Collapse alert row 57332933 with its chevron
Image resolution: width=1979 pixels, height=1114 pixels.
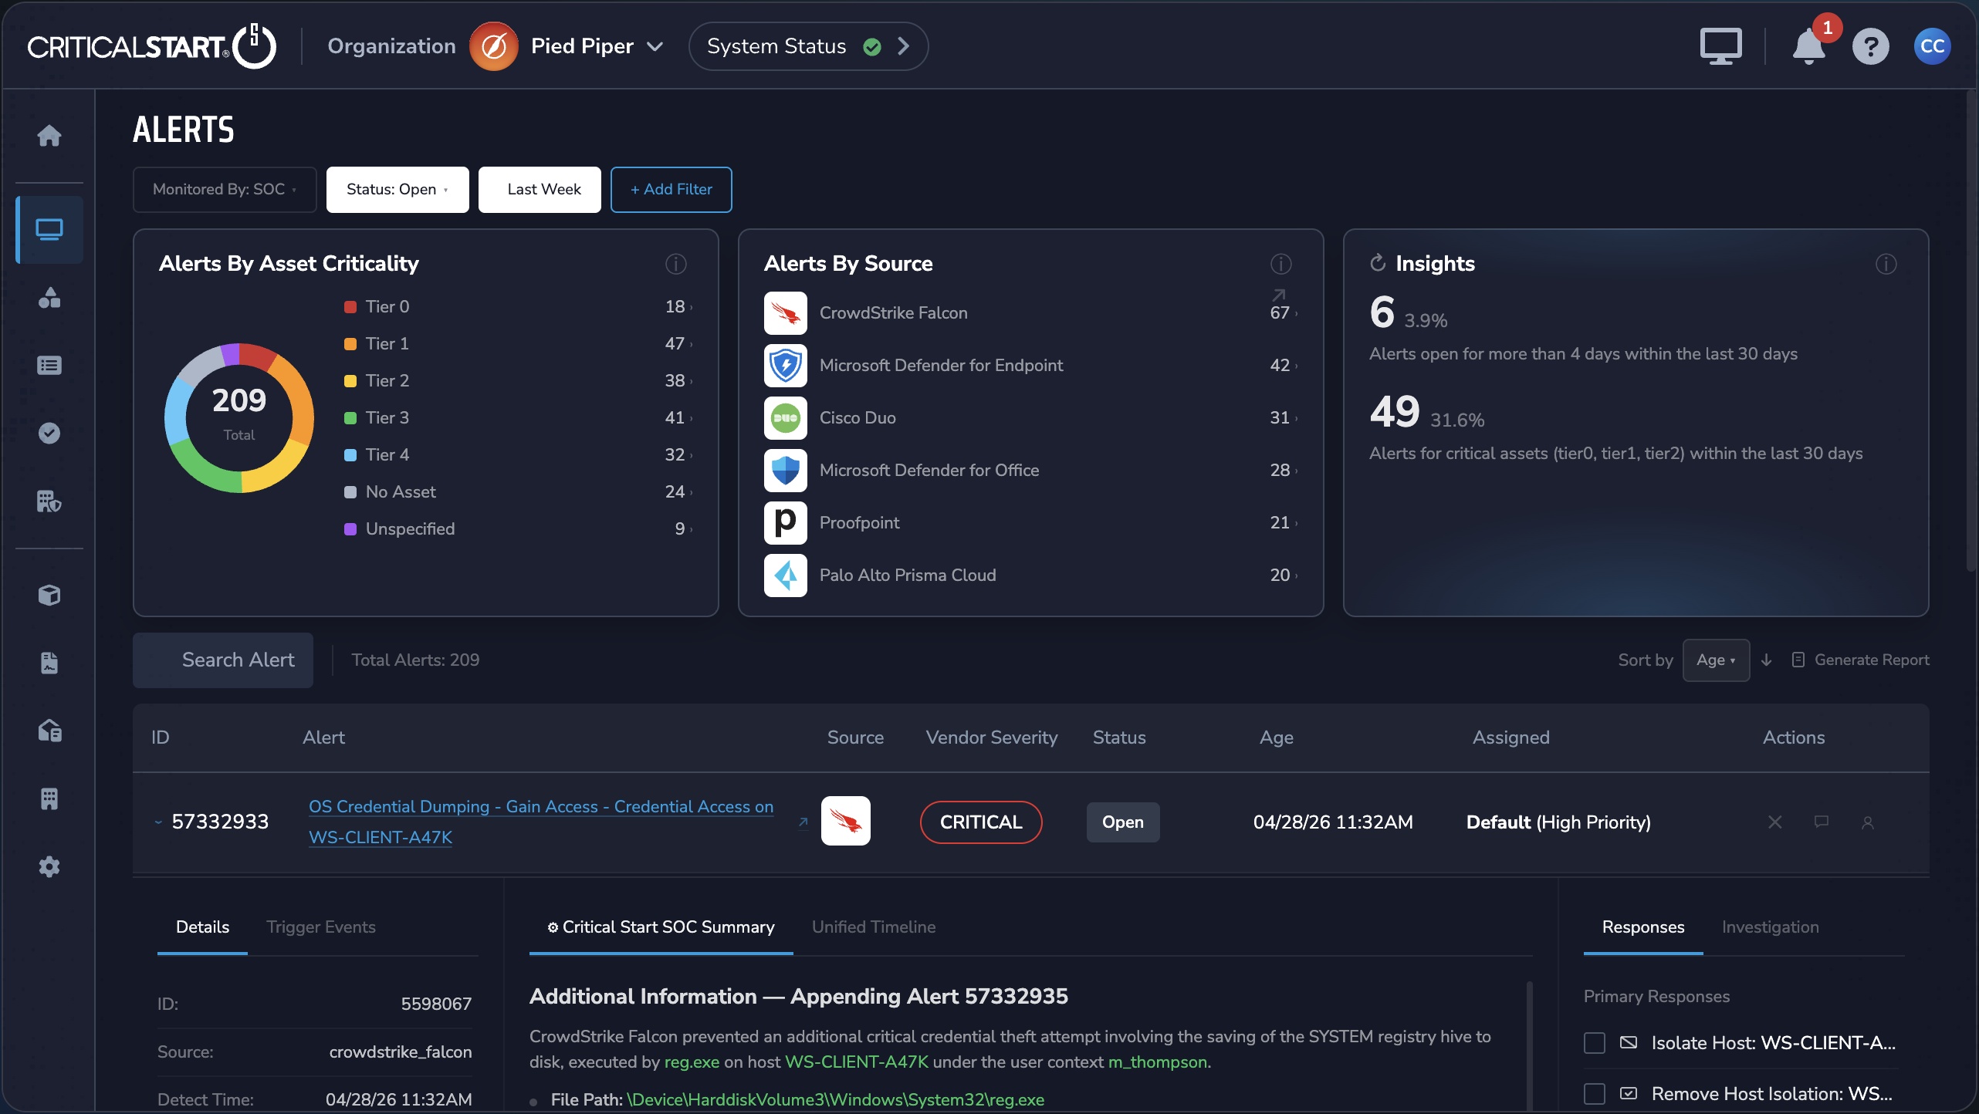pos(158,822)
